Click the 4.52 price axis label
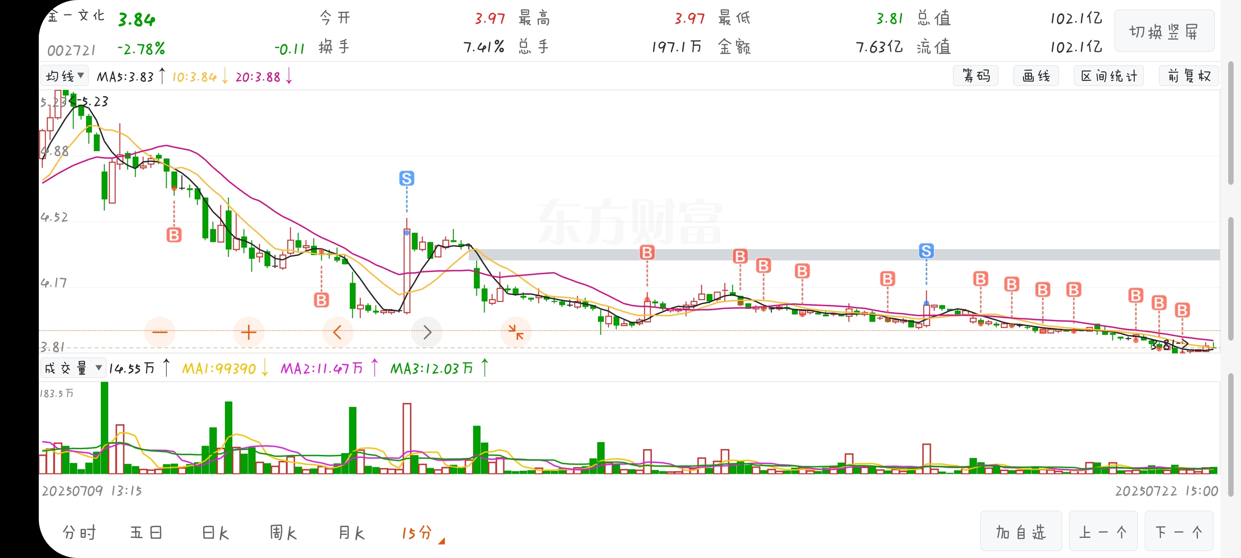1241x558 pixels. pyautogui.click(x=54, y=217)
